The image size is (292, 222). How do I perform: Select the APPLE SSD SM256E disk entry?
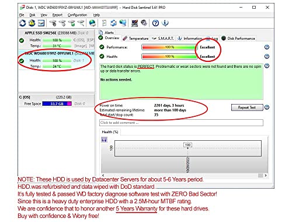pos(57,39)
